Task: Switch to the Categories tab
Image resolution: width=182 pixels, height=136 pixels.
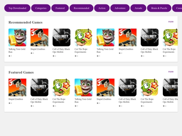Action: coord(41,8)
